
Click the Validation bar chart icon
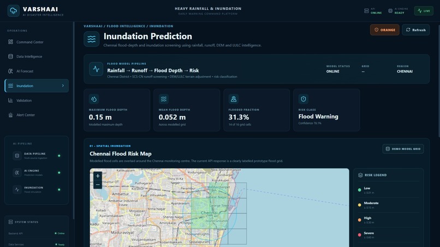[10, 100]
